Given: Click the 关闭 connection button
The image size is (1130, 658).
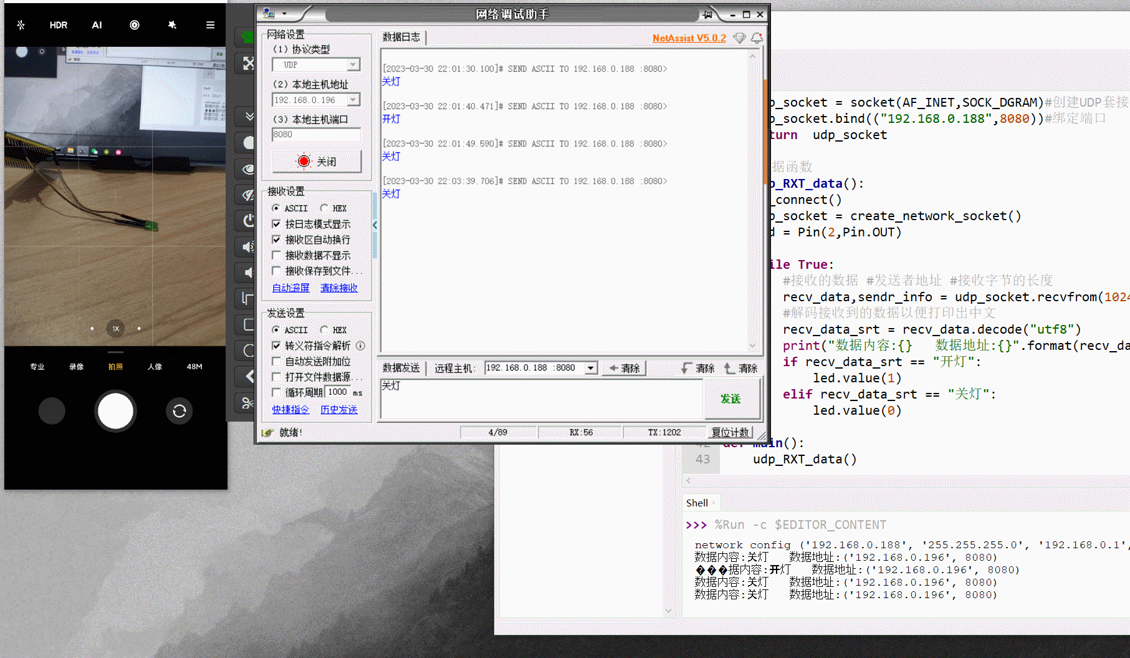Looking at the screenshot, I should point(317,162).
